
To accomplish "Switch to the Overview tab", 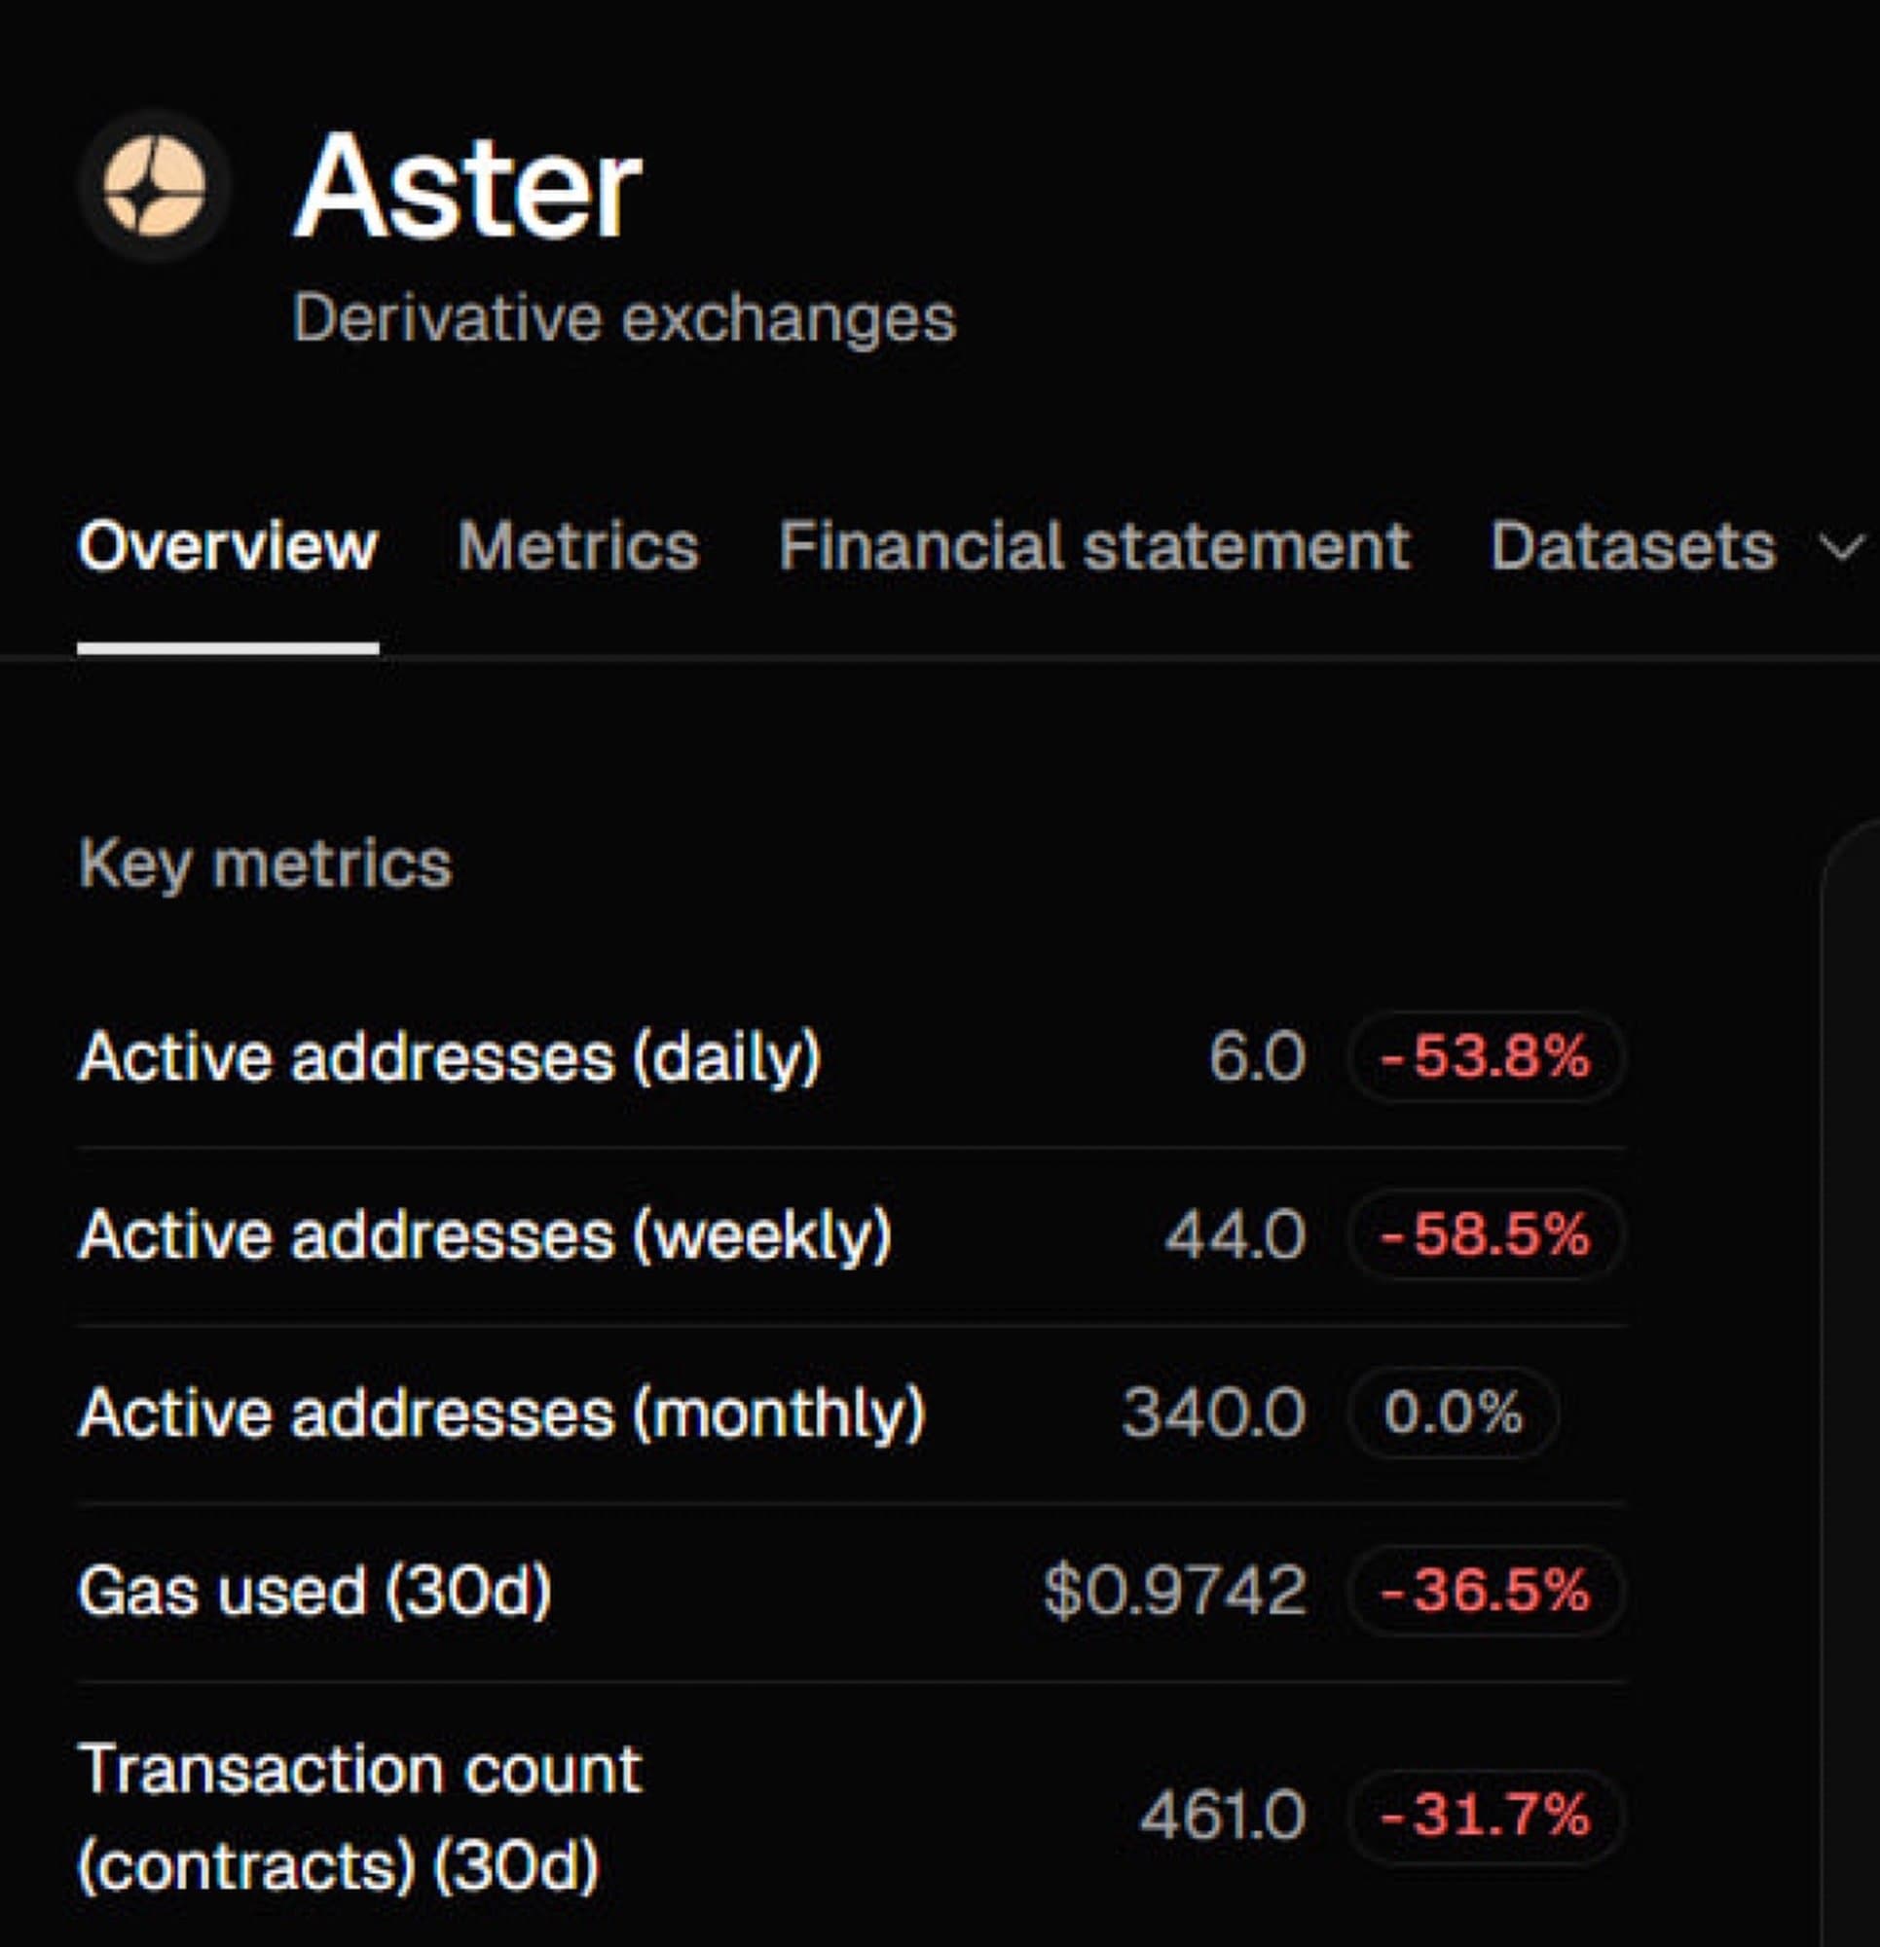I will [228, 546].
